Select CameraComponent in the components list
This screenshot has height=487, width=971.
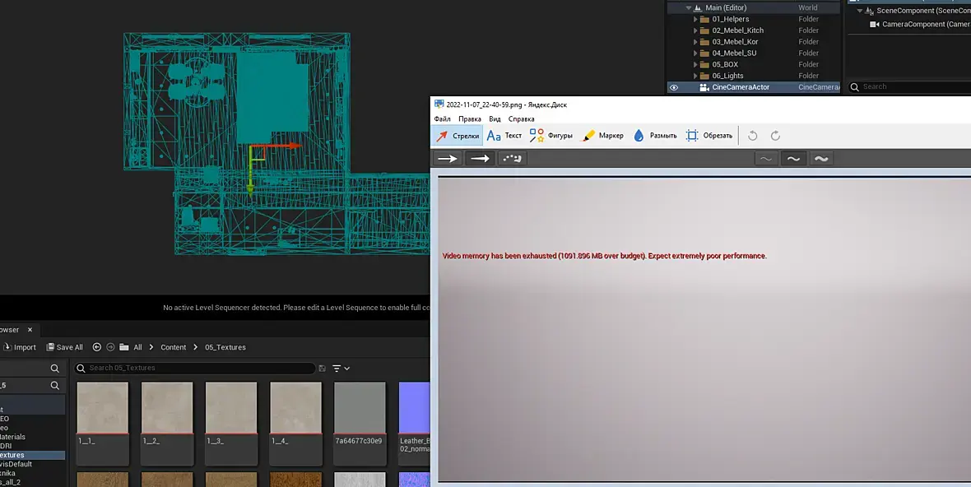920,24
